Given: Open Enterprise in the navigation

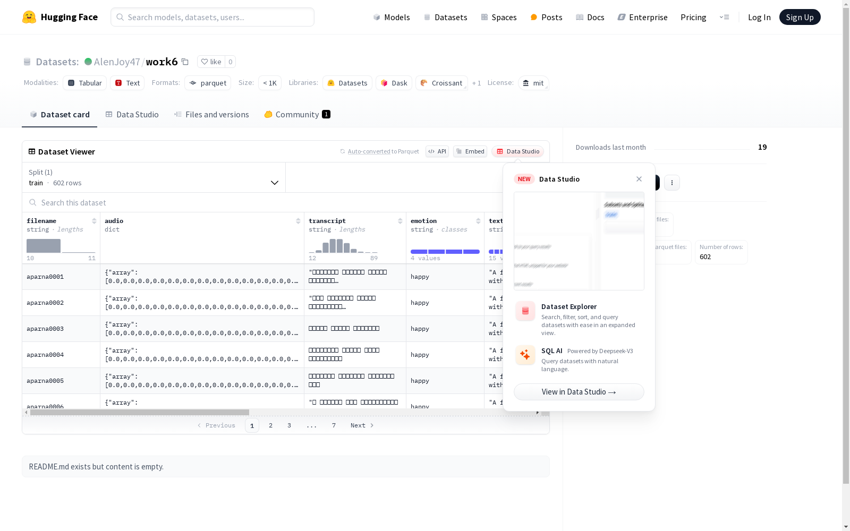Looking at the screenshot, I should [643, 17].
